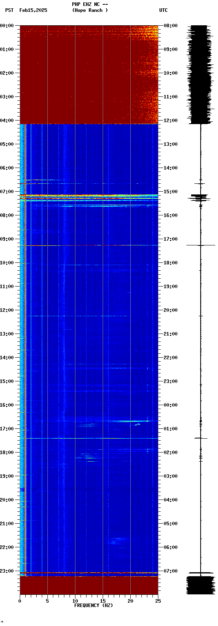The width and height of the screenshot is (218, 626).
Task: Select 23:00 on the PST time axis
Action: tap(7, 571)
